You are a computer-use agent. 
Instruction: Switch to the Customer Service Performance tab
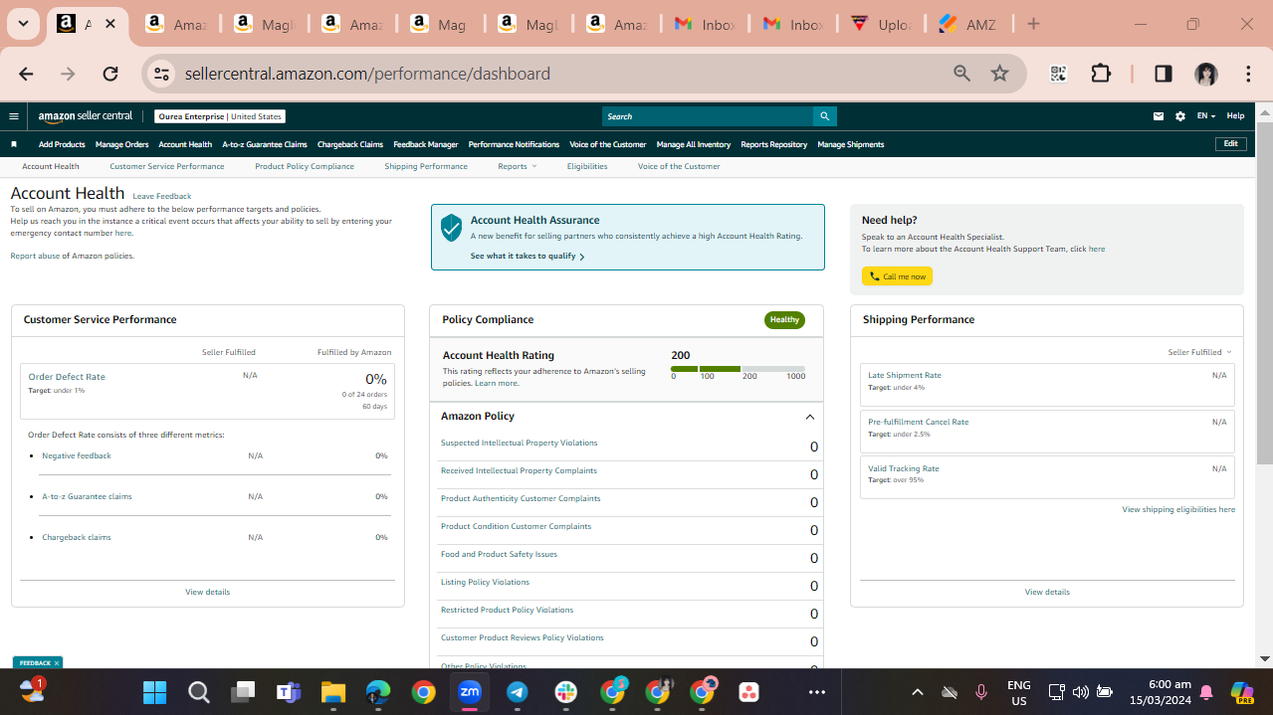166,166
